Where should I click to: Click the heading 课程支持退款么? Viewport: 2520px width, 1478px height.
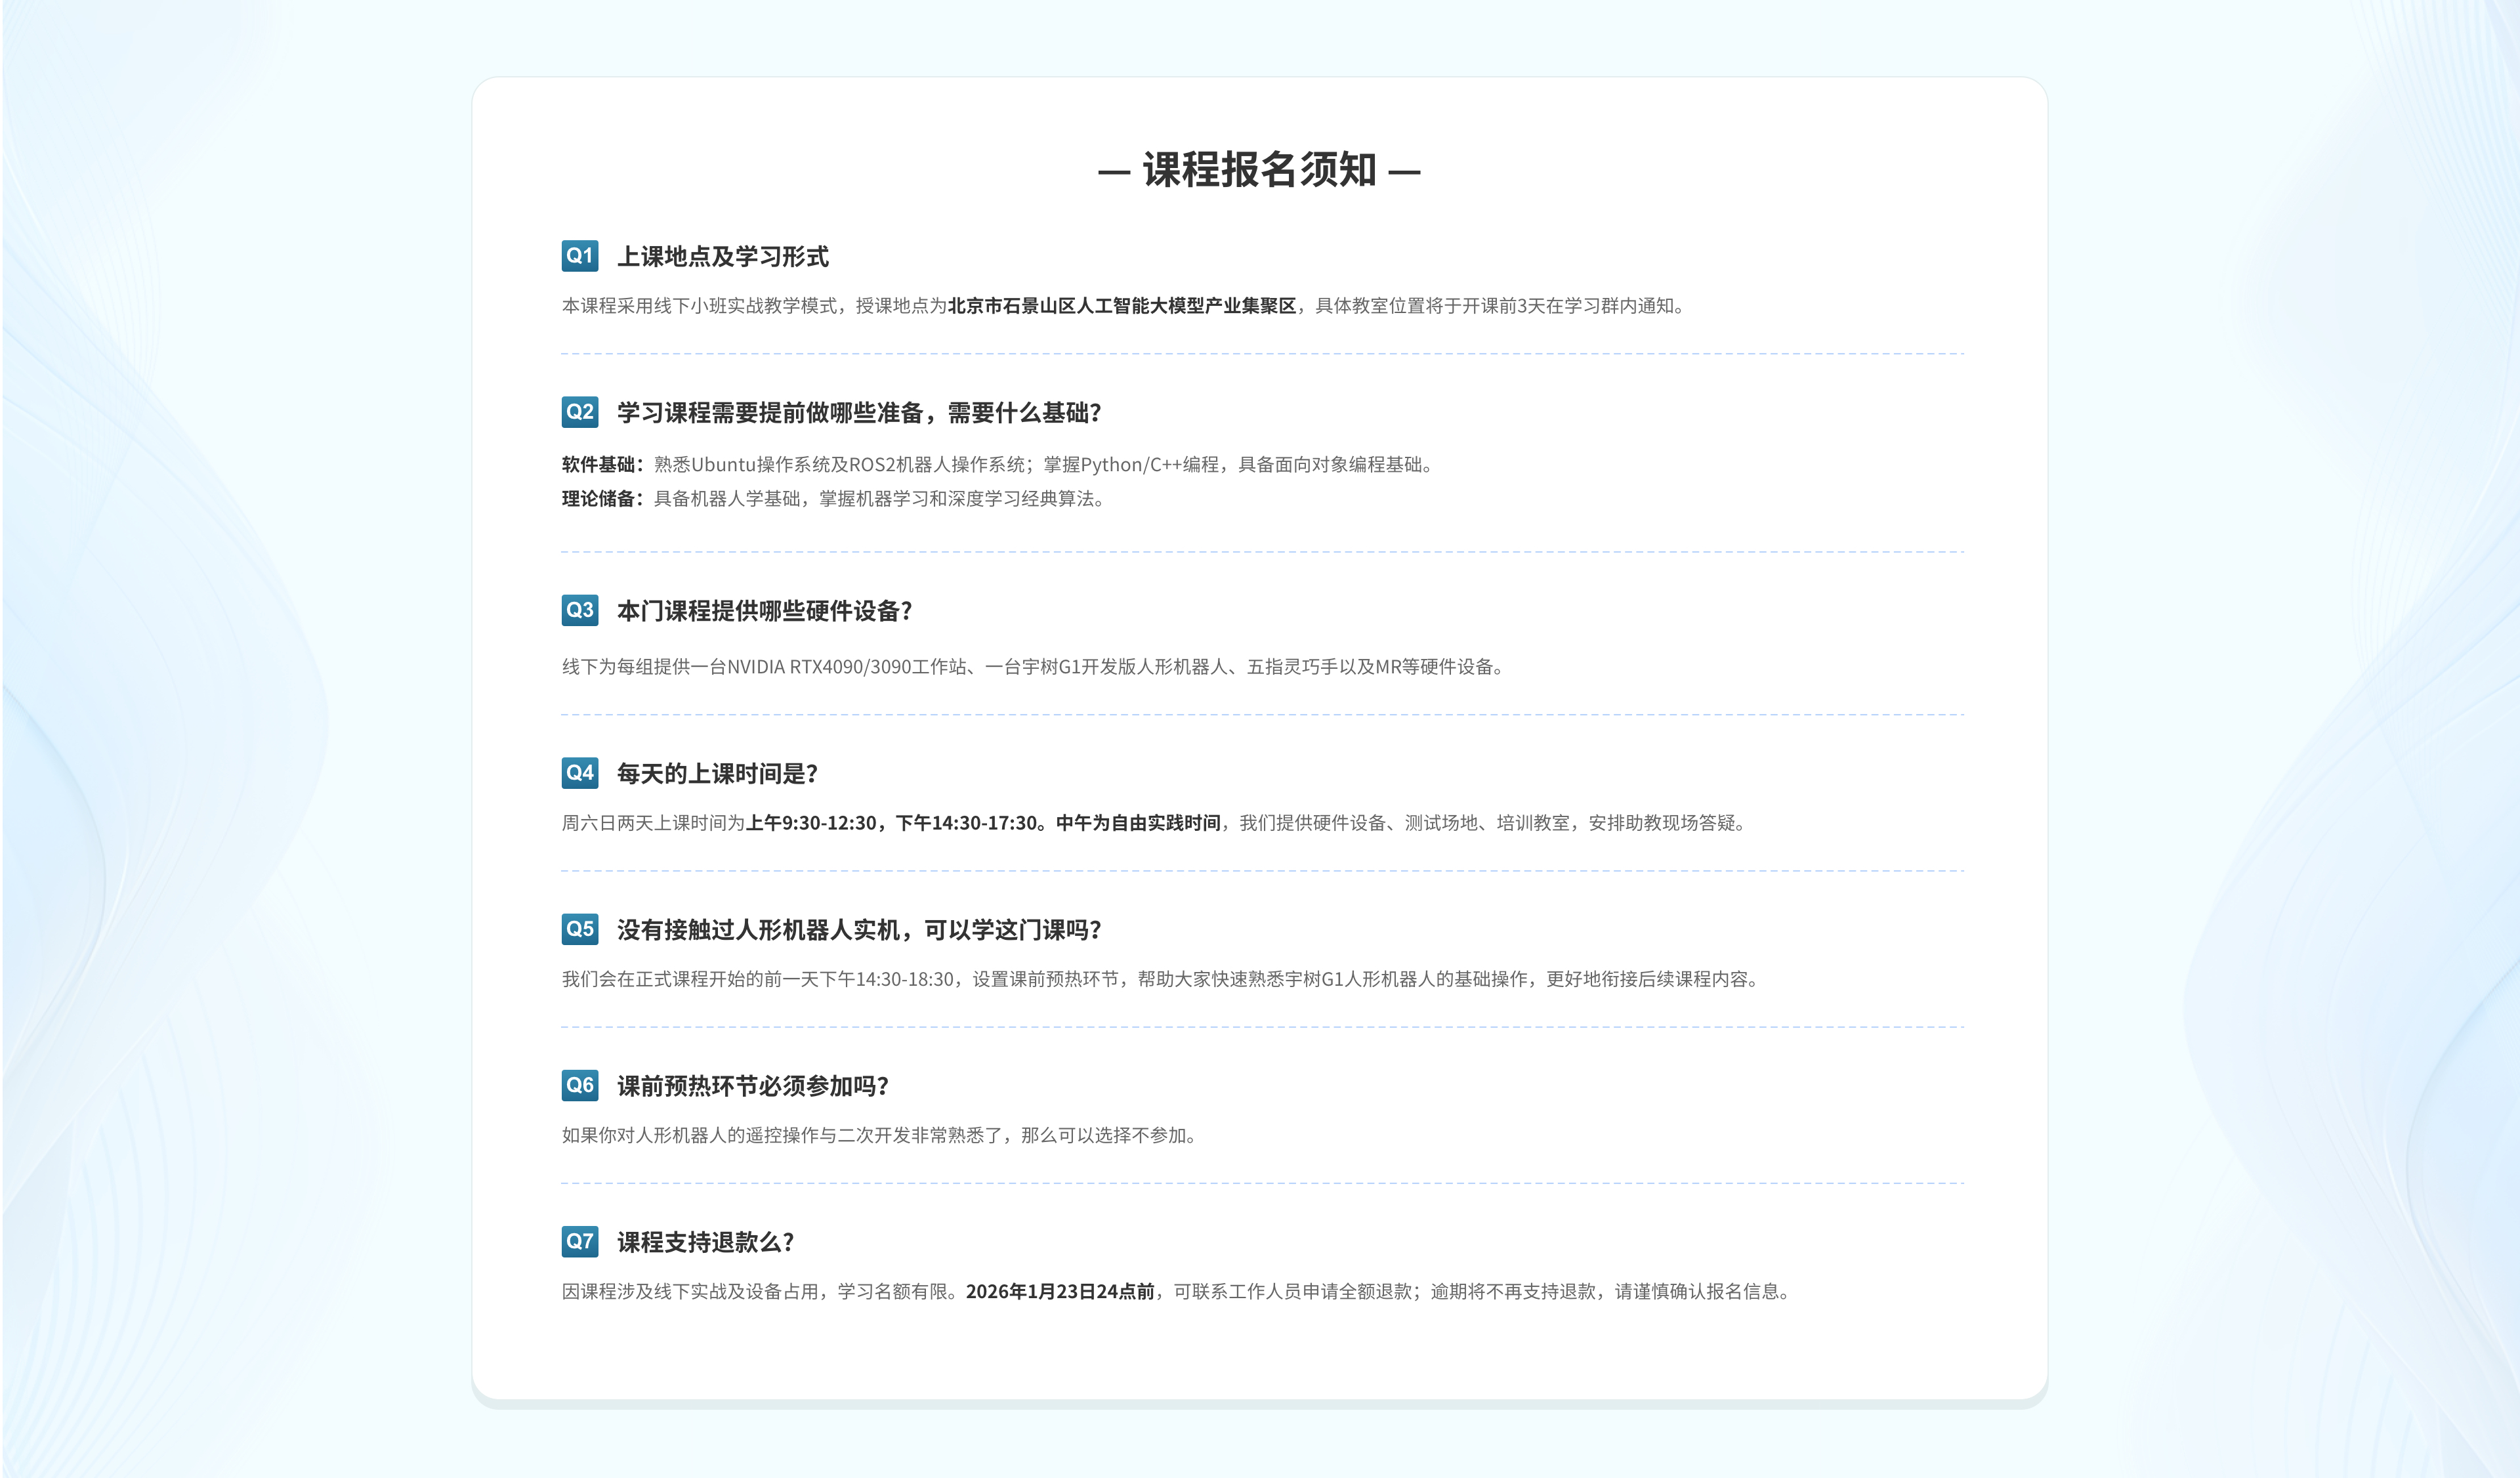pyautogui.click(x=705, y=1242)
